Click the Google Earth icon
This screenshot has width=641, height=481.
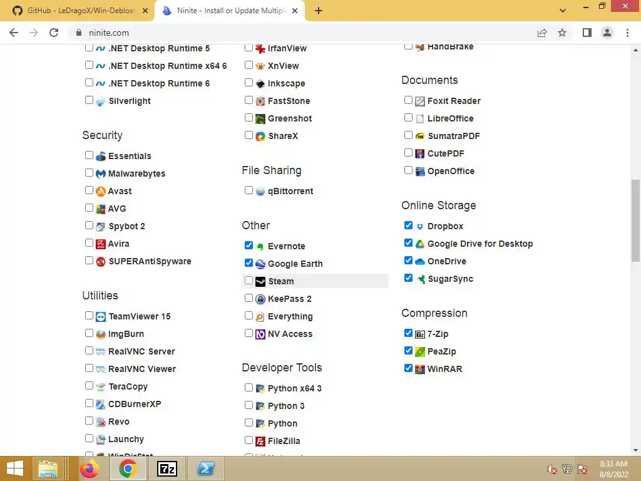point(260,264)
